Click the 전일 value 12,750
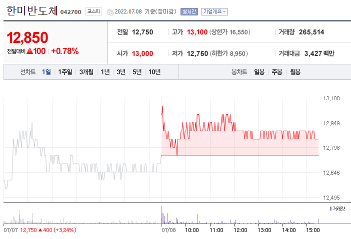The height and width of the screenshot is (239, 351). (x=142, y=32)
